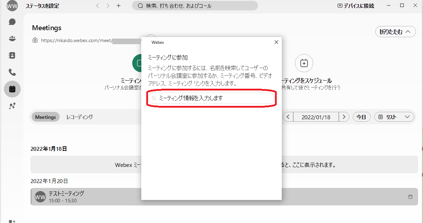Go to next day with right chevron

coord(344,117)
